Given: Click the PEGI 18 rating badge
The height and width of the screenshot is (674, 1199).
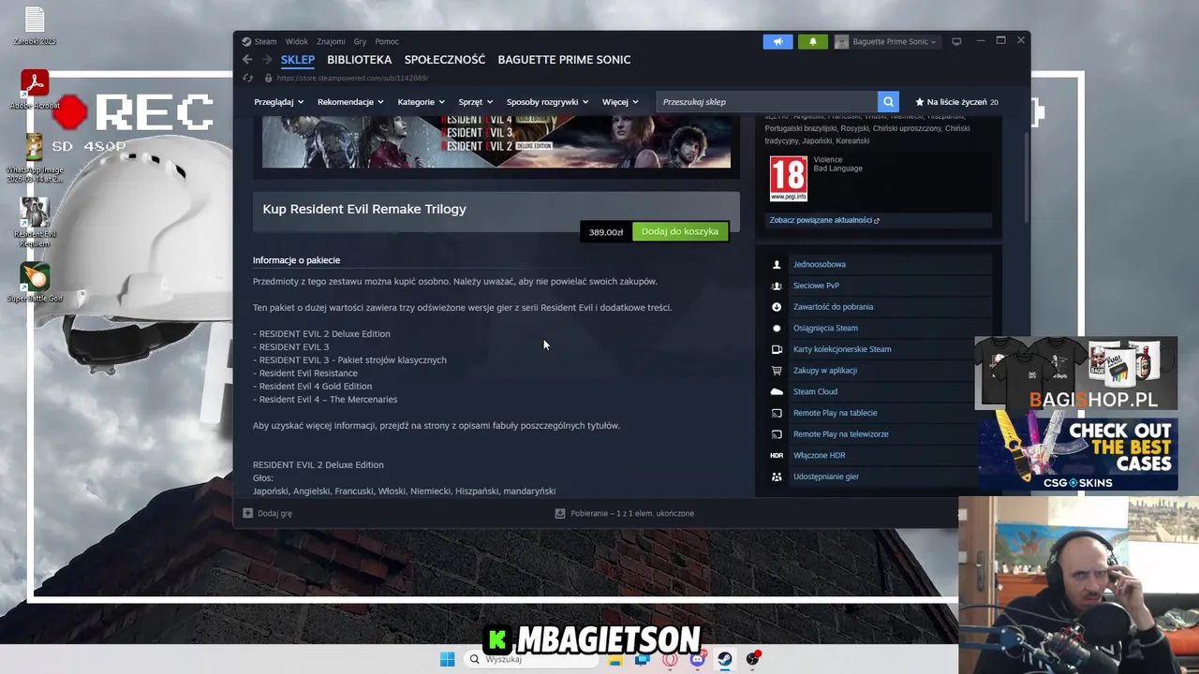Looking at the screenshot, I should click(788, 179).
